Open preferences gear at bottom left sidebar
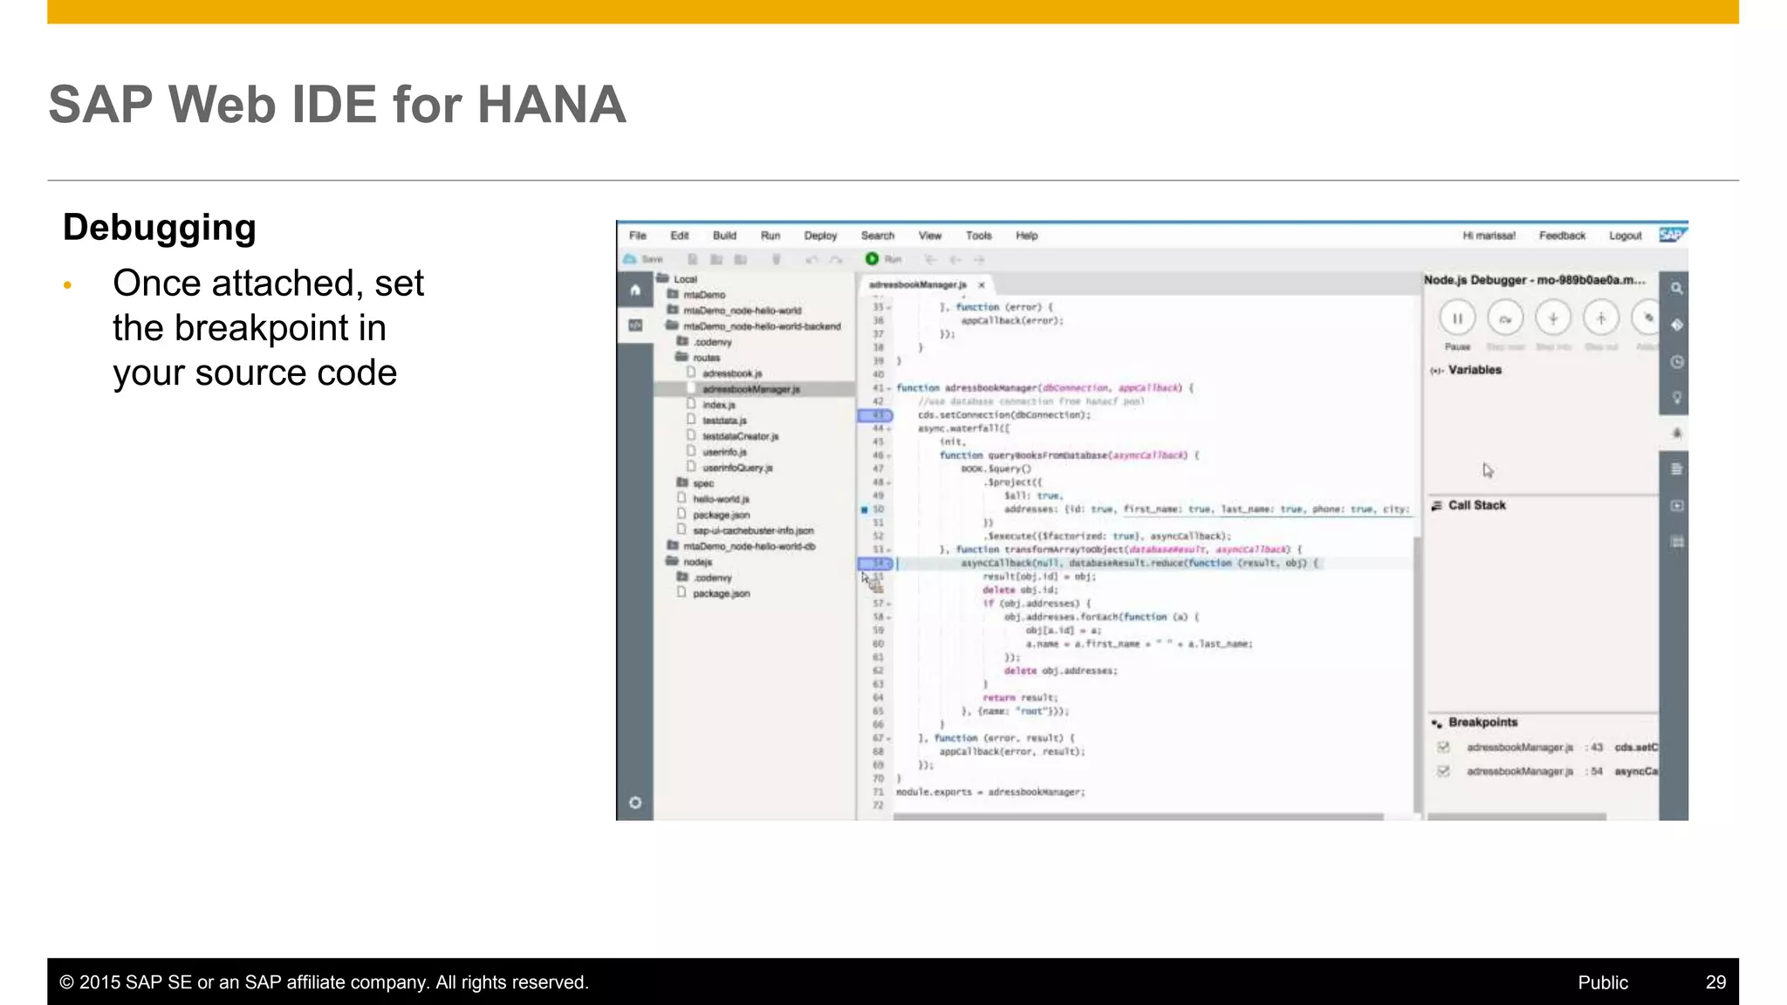This screenshot has width=1787, height=1005. click(635, 803)
